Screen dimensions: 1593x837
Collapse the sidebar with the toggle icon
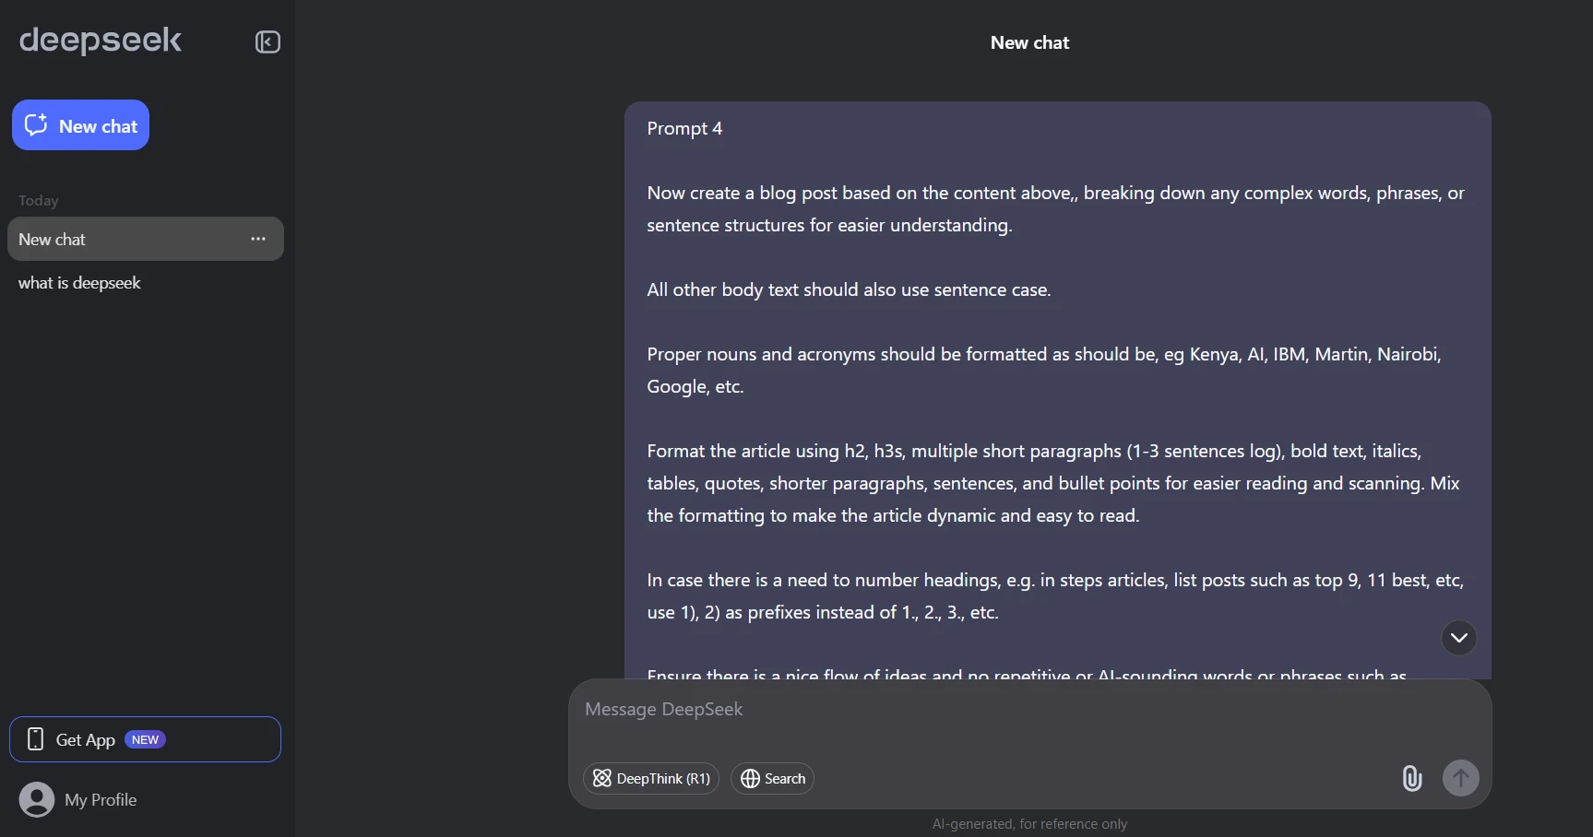pos(267,42)
